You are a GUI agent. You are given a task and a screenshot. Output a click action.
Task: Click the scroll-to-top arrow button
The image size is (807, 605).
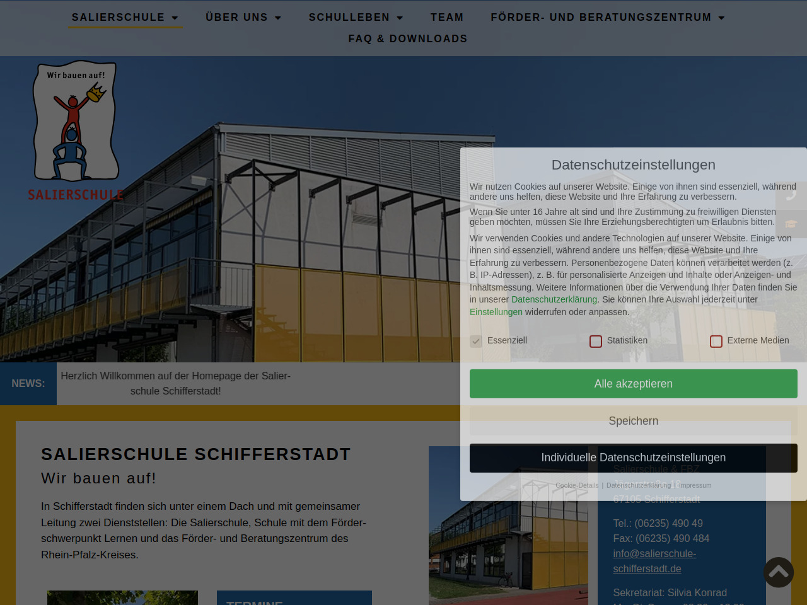(x=779, y=572)
